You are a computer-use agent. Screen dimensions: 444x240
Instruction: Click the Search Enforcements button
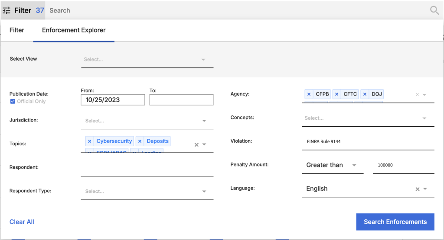[x=395, y=222]
